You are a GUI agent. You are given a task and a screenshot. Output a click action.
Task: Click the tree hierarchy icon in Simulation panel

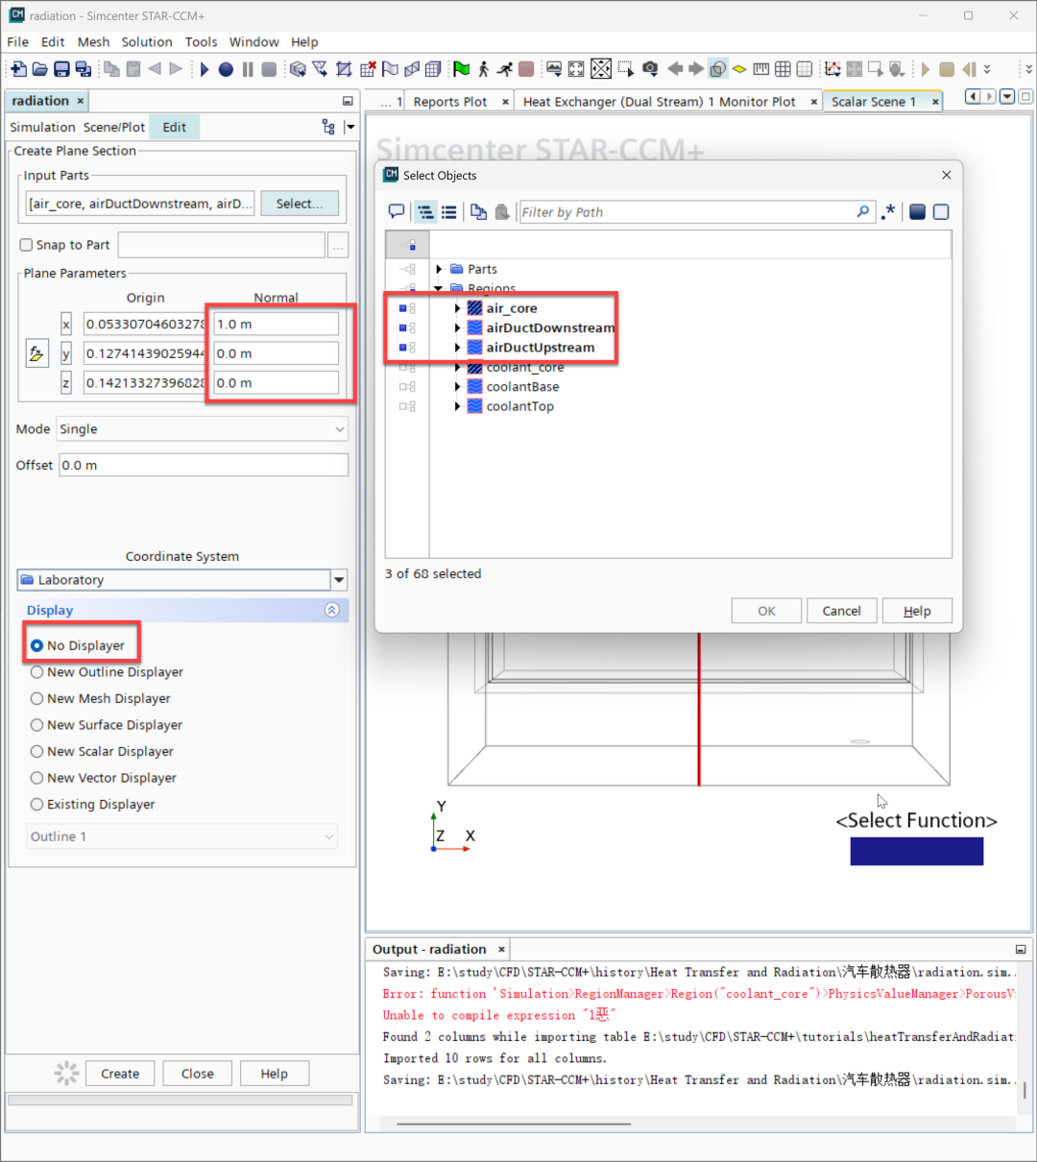point(328,127)
